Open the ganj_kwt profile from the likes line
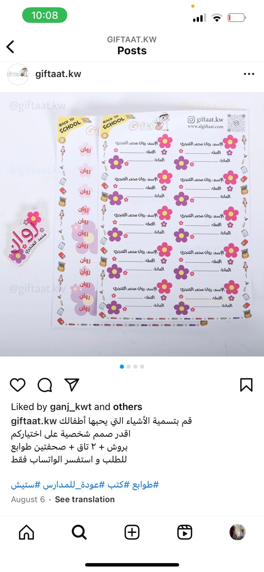264x572 pixels. [71, 407]
